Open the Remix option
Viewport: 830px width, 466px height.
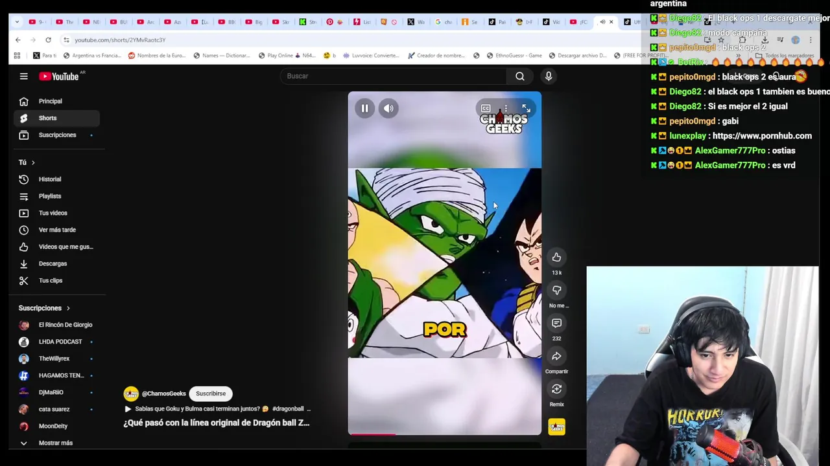(x=556, y=389)
